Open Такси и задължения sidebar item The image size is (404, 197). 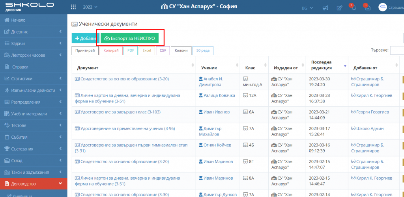[x=34, y=172]
